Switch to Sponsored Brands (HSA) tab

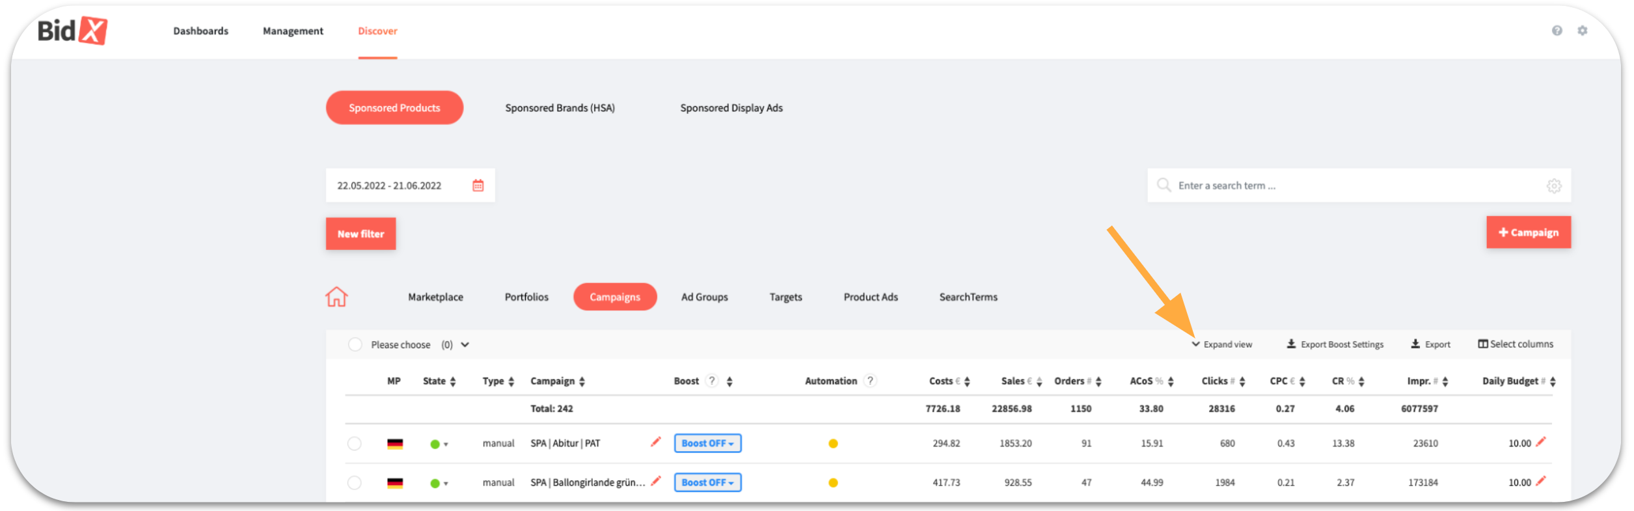(560, 107)
